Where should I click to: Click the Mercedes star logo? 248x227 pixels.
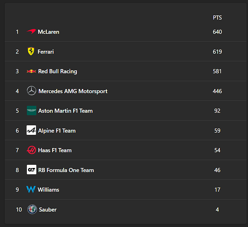point(31,91)
